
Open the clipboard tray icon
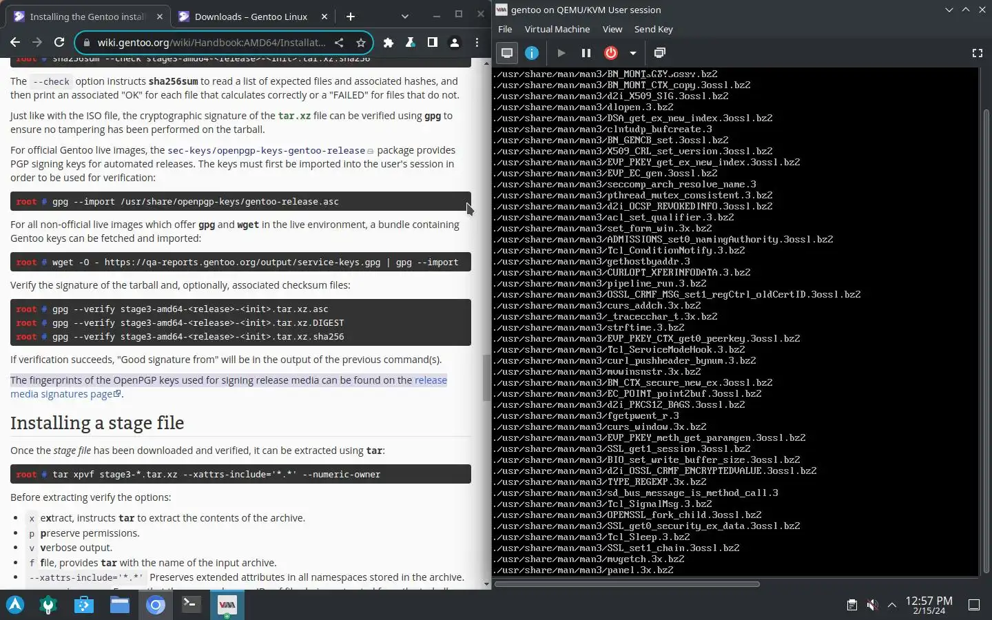[x=852, y=605]
